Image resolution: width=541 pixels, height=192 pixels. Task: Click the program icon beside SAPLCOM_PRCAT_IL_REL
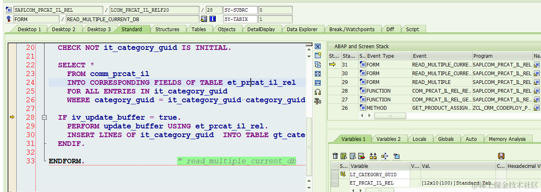click(8, 10)
